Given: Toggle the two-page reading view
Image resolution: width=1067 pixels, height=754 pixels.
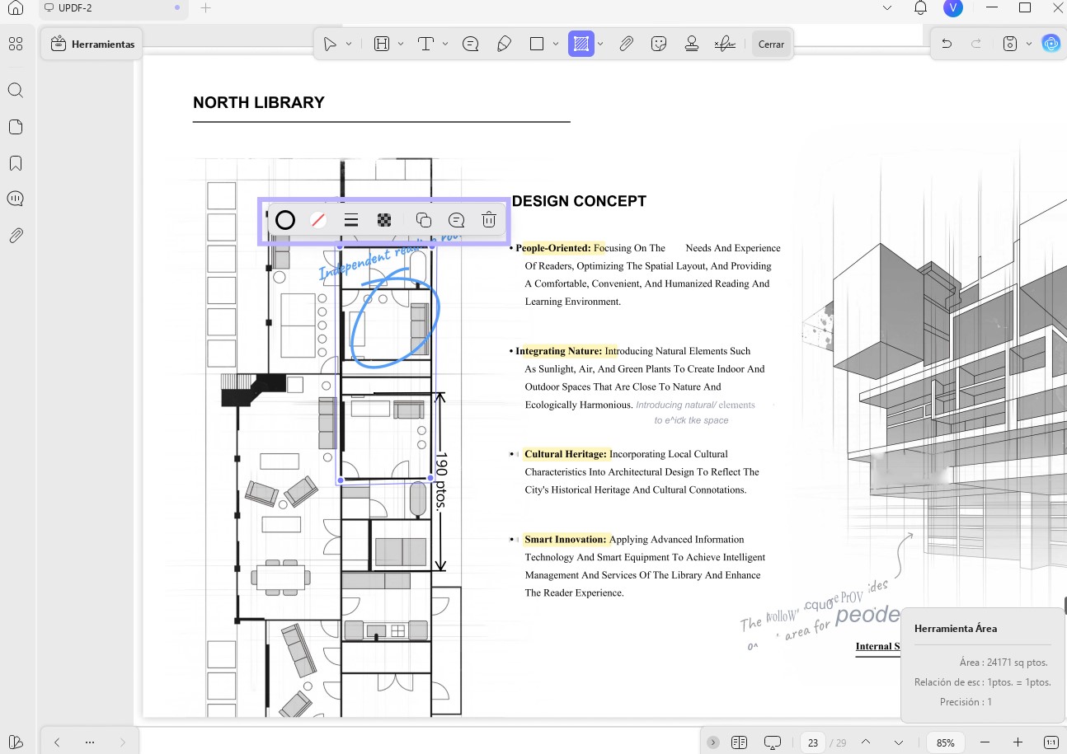Looking at the screenshot, I should click(739, 742).
